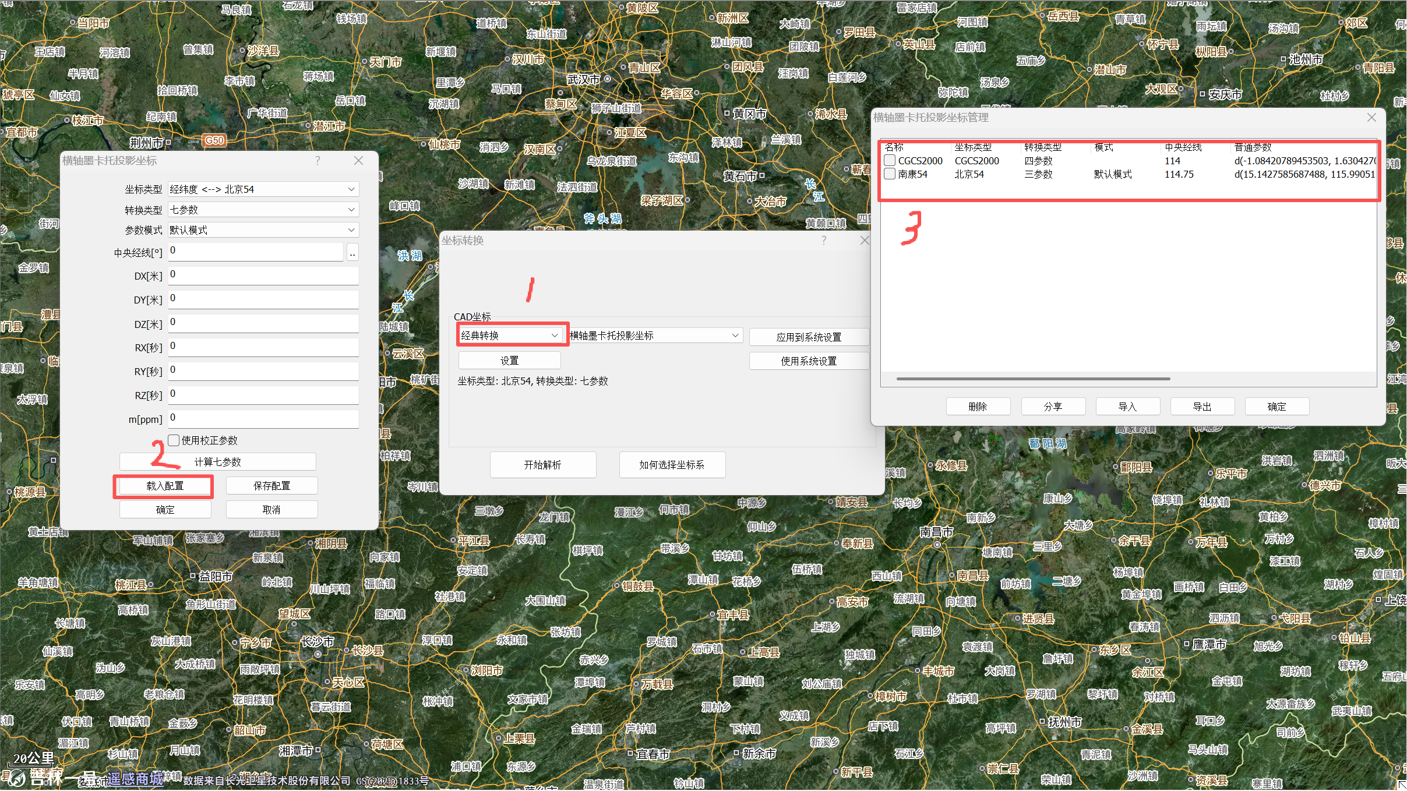The height and width of the screenshot is (791, 1407).
Task: Open the 坐标类型 dropdown
Action: (263, 189)
